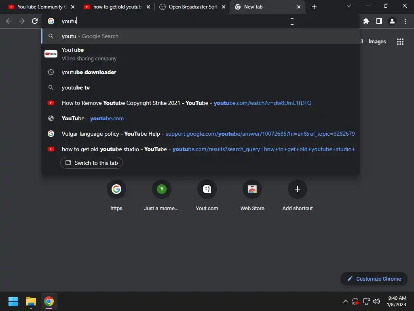Open new tab with plus button
This screenshot has width=414, height=311.
pyautogui.click(x=314, y=7)
